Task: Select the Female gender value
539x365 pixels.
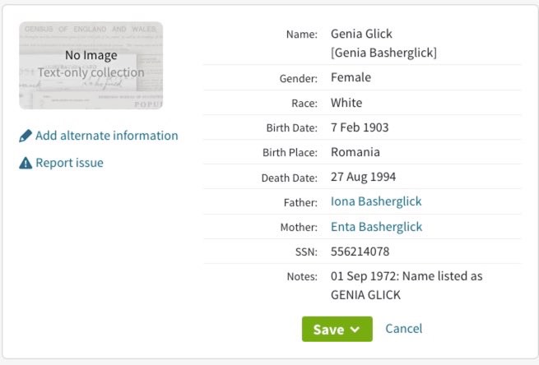Action: click(x=351, y=77)
